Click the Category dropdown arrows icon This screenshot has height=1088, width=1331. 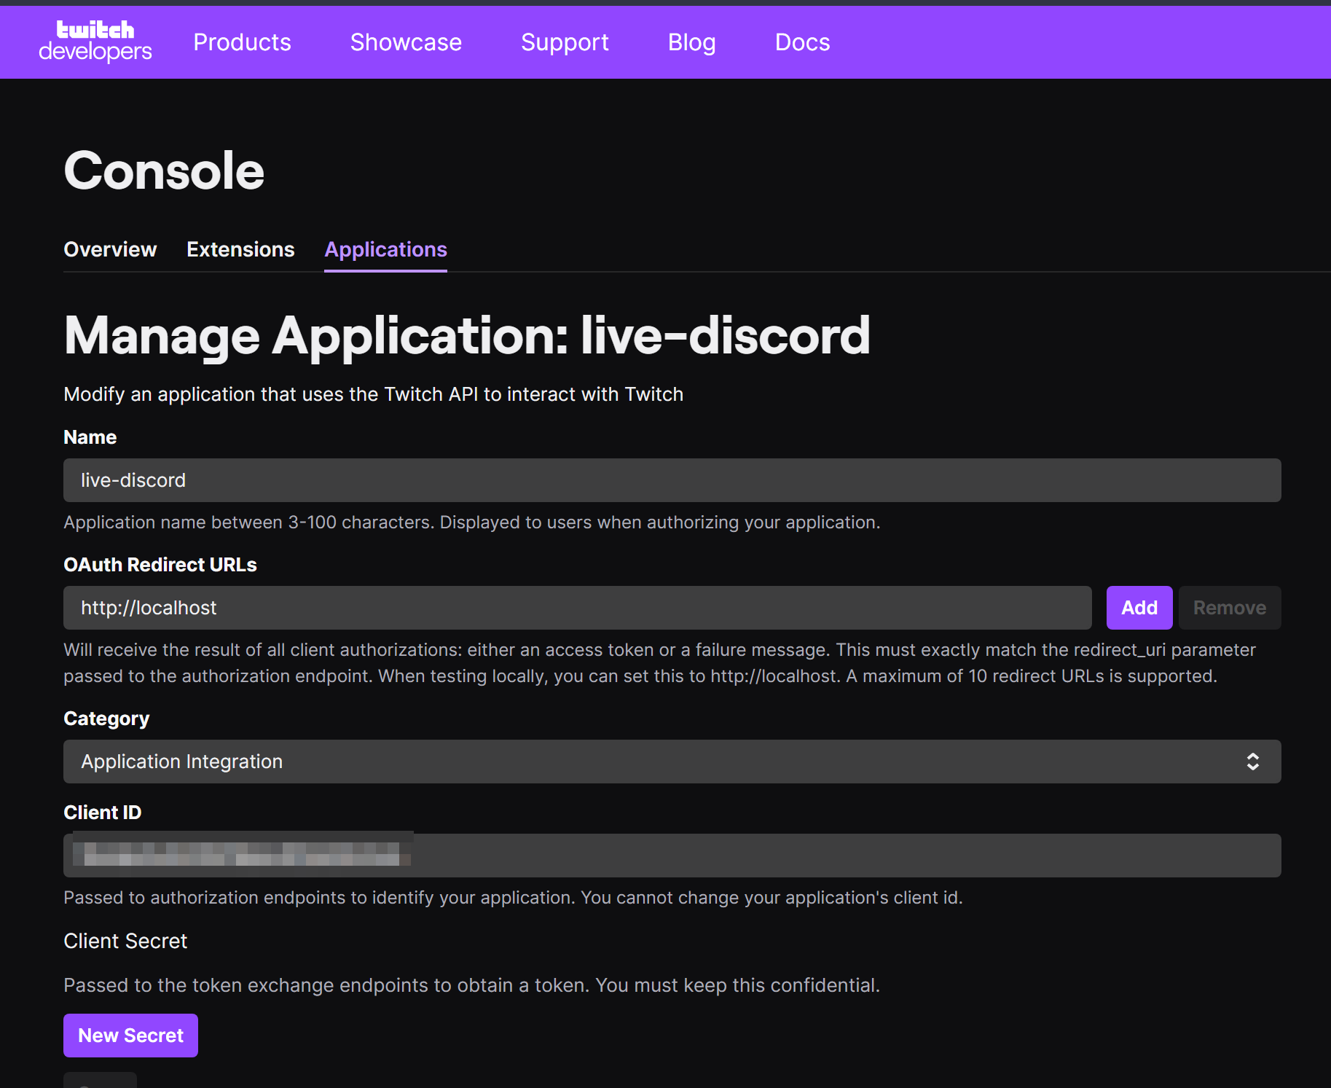[1252, 762]
